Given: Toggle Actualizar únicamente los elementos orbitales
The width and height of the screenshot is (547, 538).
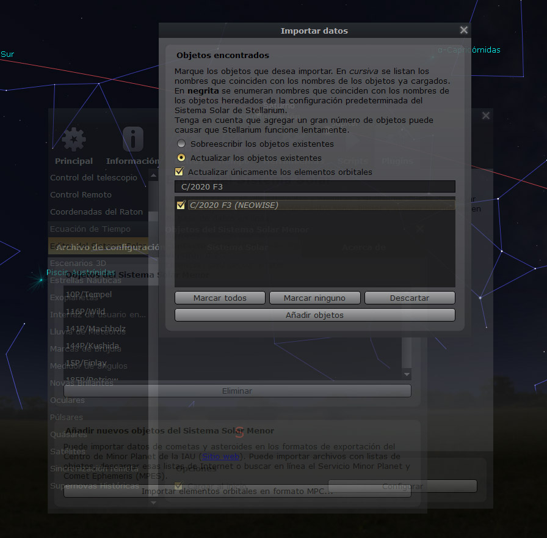Looking at the screenshot, I should 179,172.
